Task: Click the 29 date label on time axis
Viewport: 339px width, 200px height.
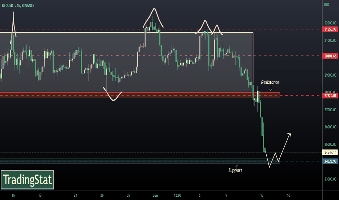Action: (128, 196)
